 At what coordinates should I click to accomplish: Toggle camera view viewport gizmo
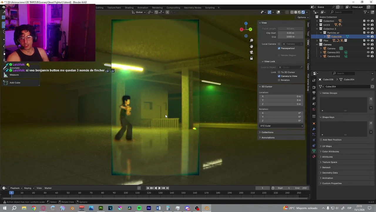tap(251, 52)
